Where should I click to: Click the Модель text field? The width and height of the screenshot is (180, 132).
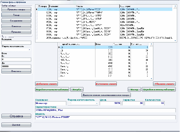pyautogui.click(x=105, y=117)
